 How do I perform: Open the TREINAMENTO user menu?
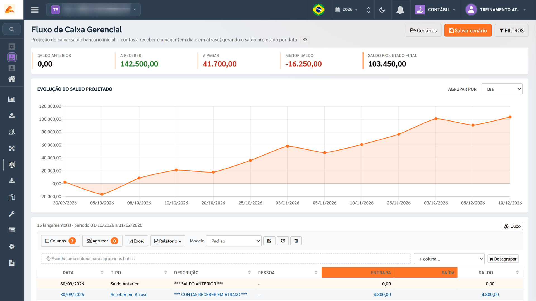click(x=496, y=10)
